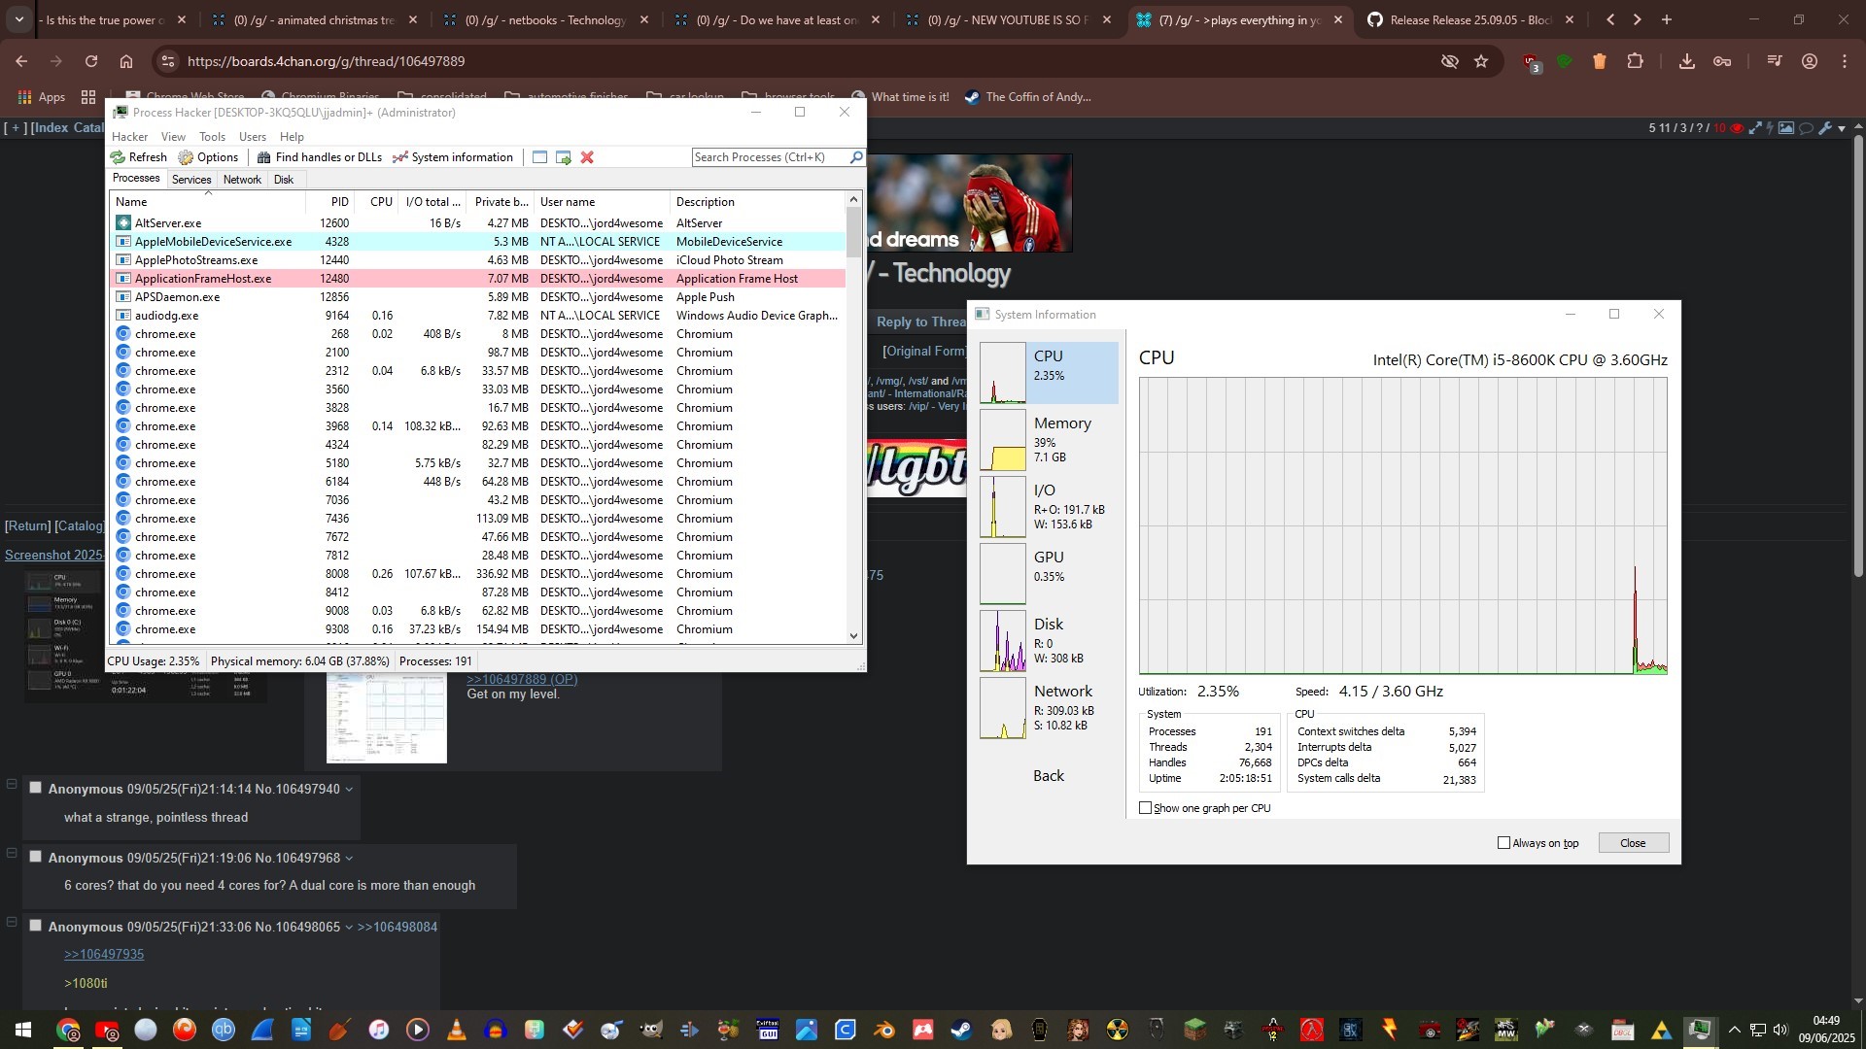This screenshot has height=1049, width=1866.
Task: Click the taskbar volume speaker icon
Action: [1780, 1031]
